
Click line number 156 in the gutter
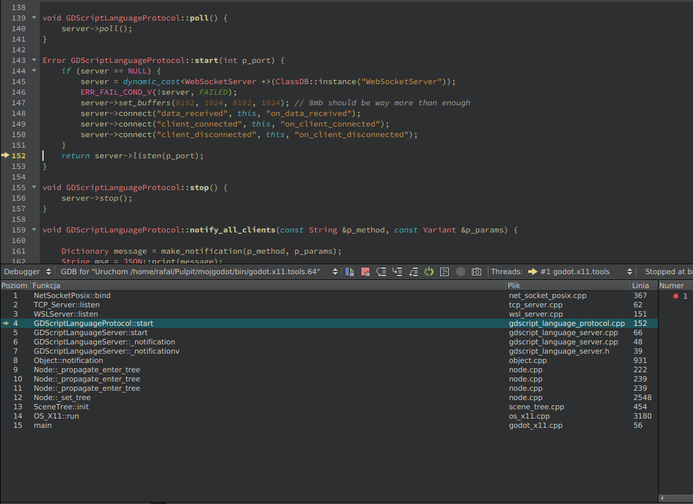pyautogui.click(x=19, y=198)
